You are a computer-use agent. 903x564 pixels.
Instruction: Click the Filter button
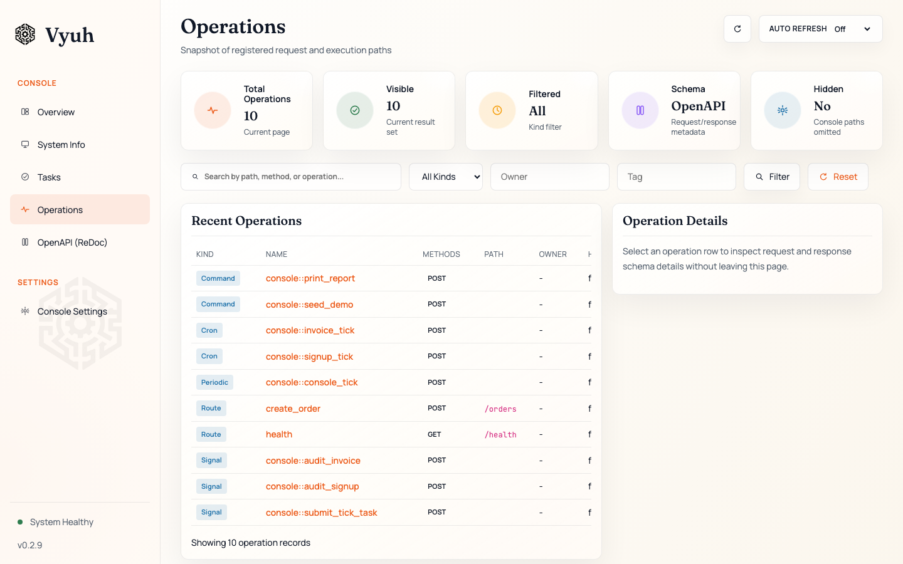click(x=772, y=177)
